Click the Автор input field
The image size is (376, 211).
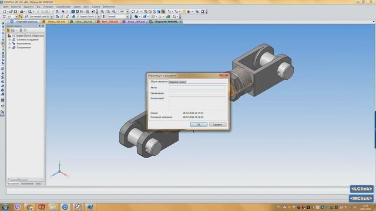click(197, 87)
